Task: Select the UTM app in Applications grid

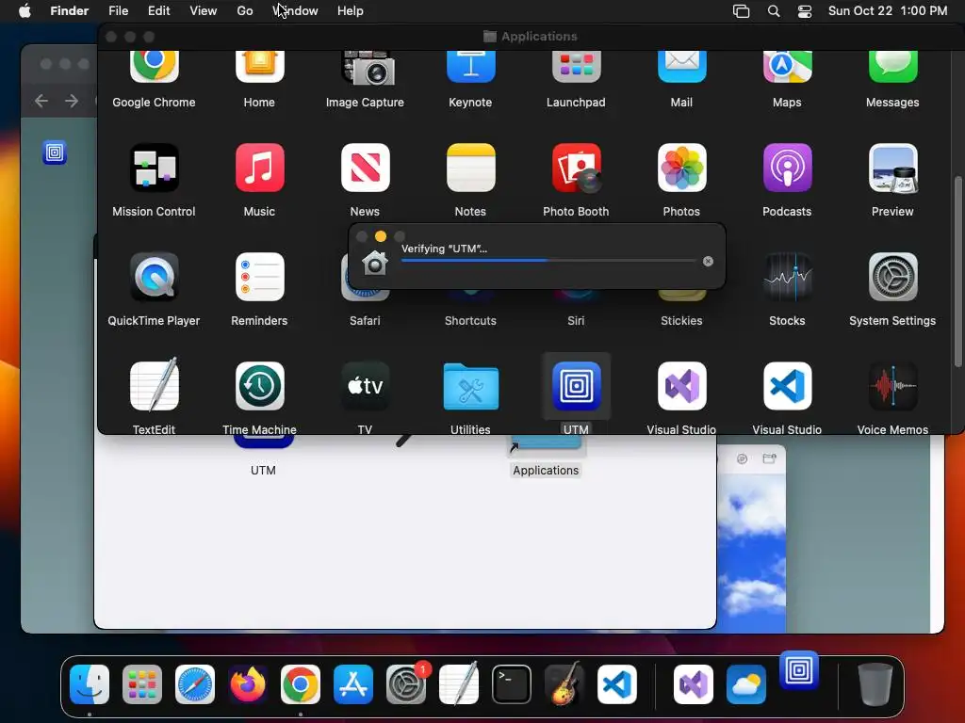Action: [x=576, y=385]
